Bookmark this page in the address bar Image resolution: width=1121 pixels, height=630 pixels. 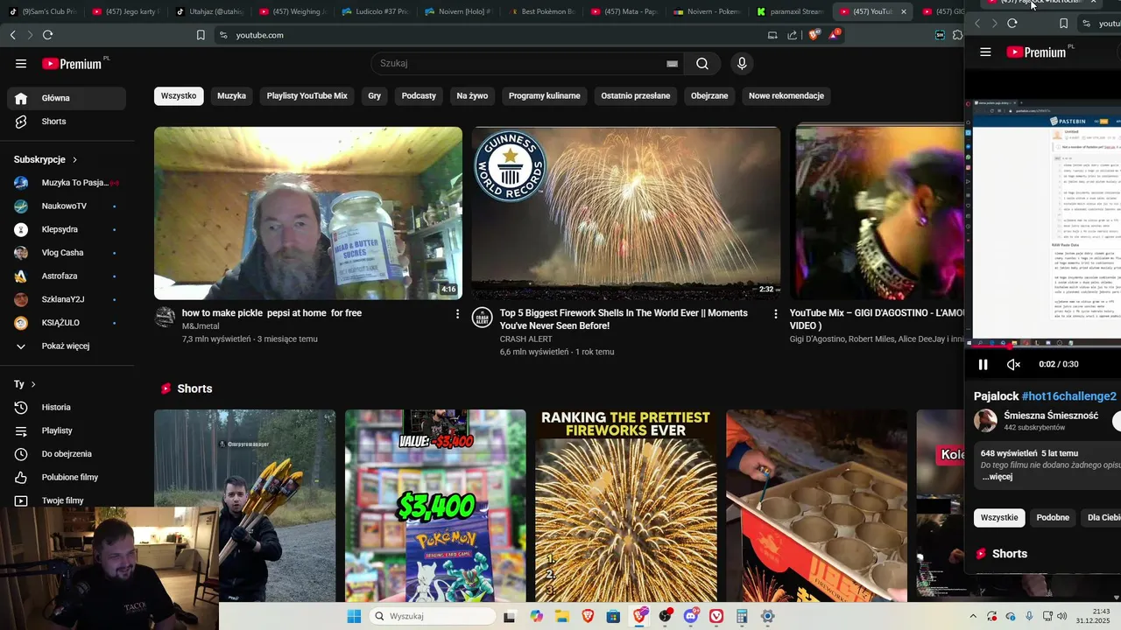tap(201, 35)
